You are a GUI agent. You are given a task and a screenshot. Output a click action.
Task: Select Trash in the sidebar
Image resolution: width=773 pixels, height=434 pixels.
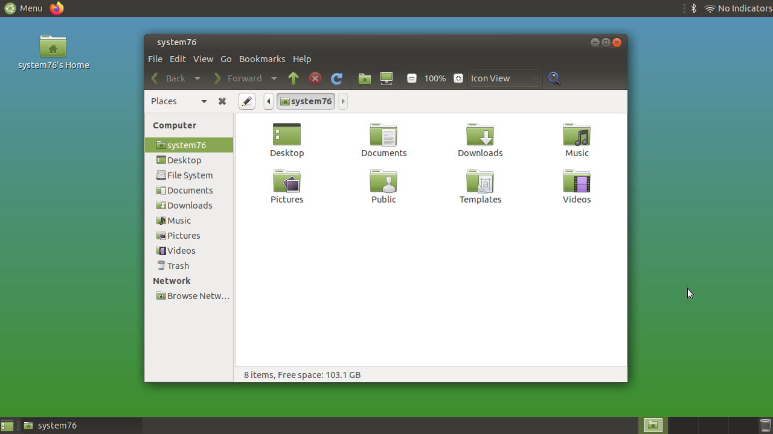[178, 265]
